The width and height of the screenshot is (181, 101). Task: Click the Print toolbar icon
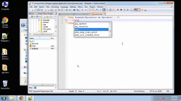coord(51,10)
